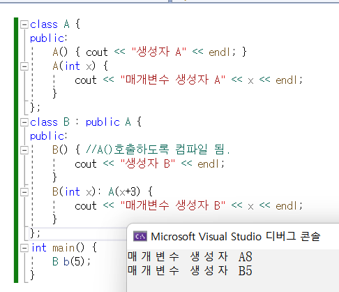The height and width of the screenshot is (292, 339).
Task: Click the Microsoft Visual Studio 디버그 콘솔 title
Action: click(x=236, y=237)
